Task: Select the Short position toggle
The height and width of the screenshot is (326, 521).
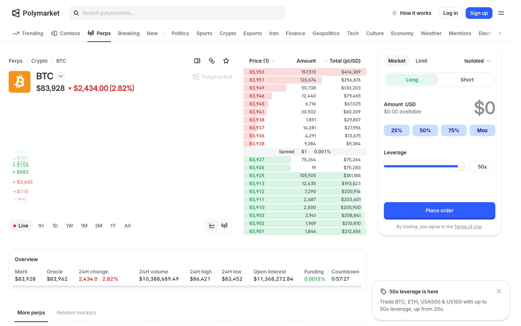Action: tap(467, 80)
